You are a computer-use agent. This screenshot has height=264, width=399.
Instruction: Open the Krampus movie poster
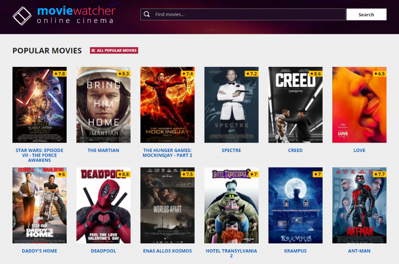(x=295, y=205)
